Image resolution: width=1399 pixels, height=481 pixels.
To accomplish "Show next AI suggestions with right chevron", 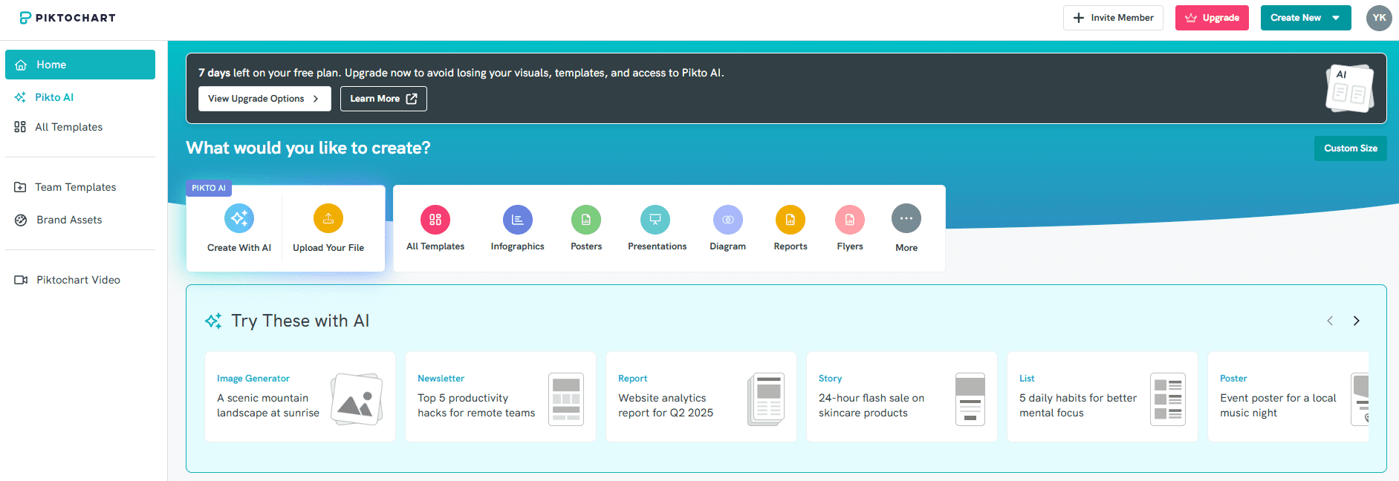I will click(1356, 321).
